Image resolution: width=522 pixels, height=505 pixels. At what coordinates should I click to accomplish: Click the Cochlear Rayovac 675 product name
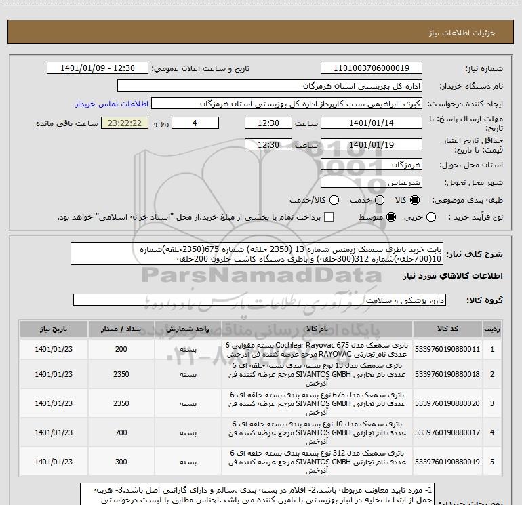tap(317, 350)
